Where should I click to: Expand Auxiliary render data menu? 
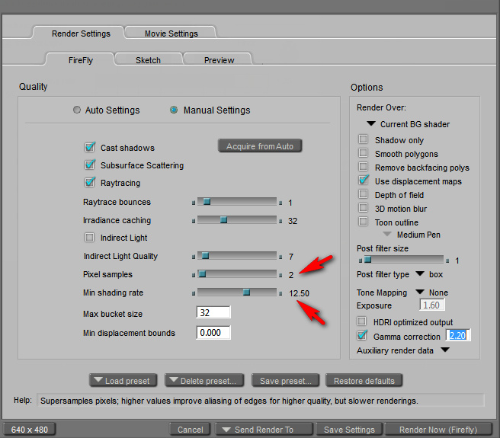pos(444,350)
